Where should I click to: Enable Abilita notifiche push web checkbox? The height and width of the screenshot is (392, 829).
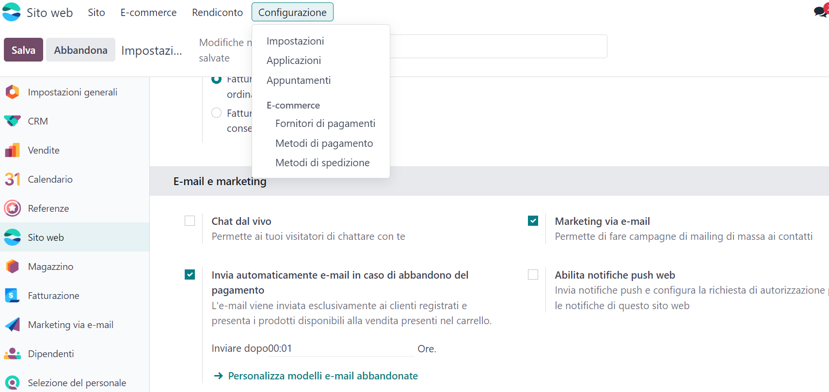tap(533, 275)
